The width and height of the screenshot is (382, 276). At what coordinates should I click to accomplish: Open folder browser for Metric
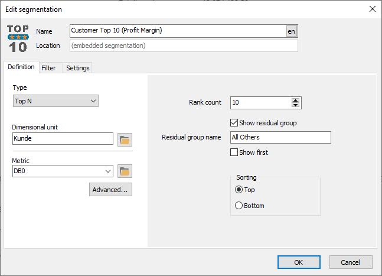pos(125,171)
